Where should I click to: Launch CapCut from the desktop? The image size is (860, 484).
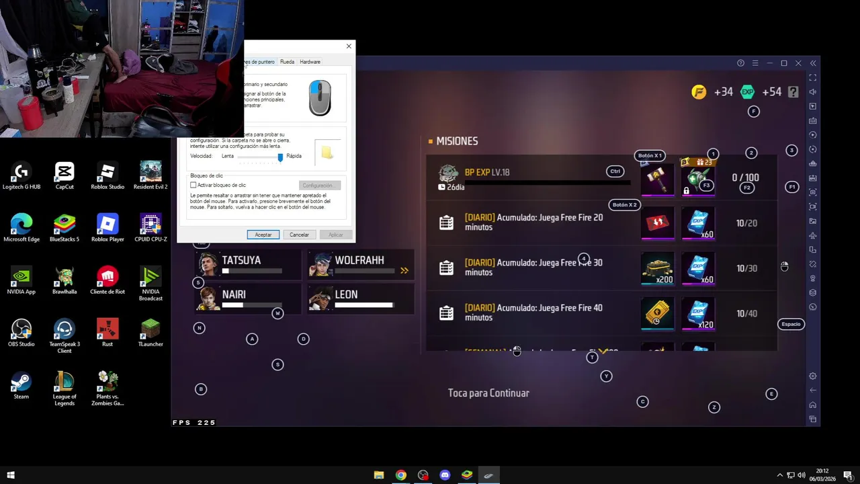click(64, 176)
